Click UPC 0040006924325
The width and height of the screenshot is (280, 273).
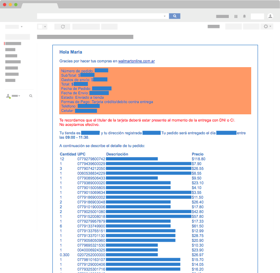pos(91,250)
